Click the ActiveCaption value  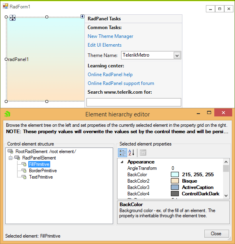coord(198,187)
